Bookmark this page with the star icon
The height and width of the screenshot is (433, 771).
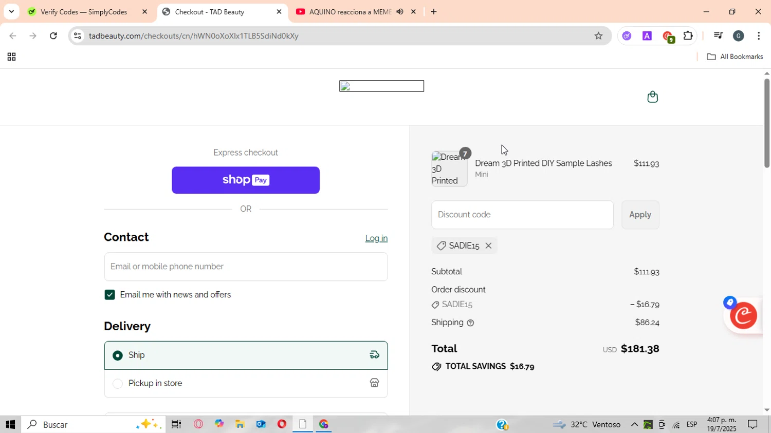point(598,36)
